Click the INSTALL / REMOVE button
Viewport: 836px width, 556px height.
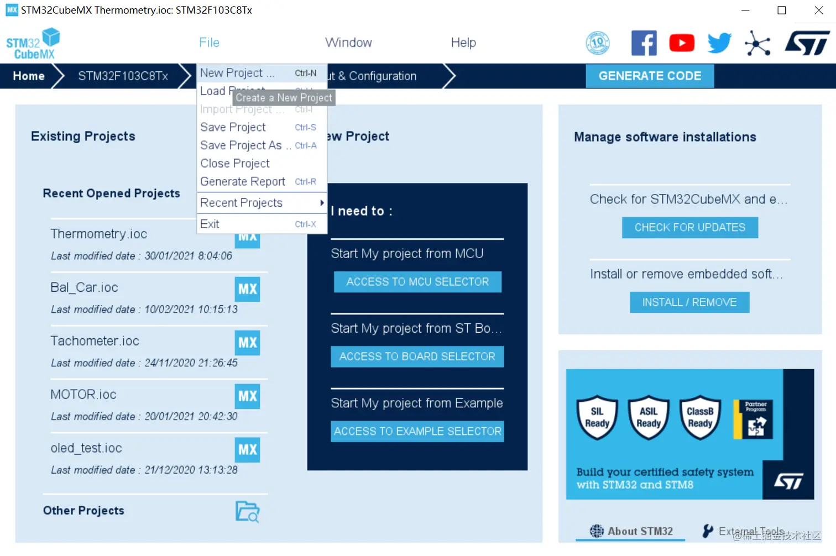689,302
